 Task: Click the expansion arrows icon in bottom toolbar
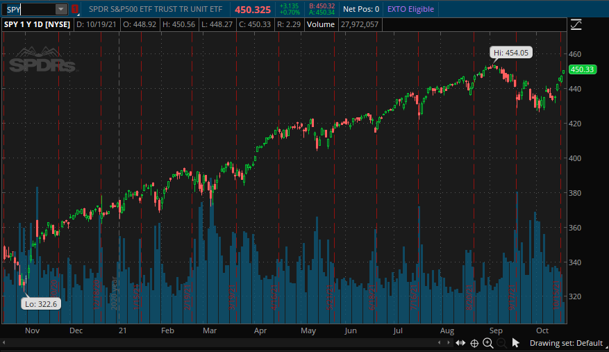coord(460,343)
